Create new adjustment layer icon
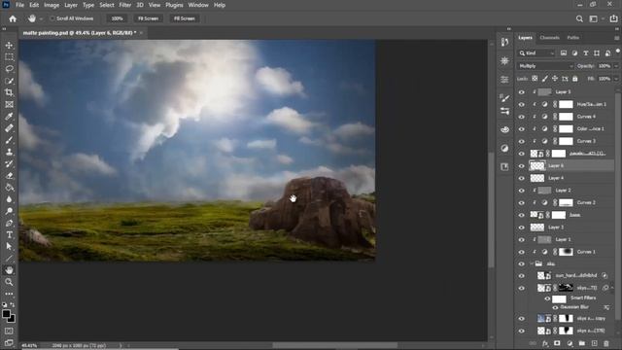622x350 pixels. tap(570, 343)
